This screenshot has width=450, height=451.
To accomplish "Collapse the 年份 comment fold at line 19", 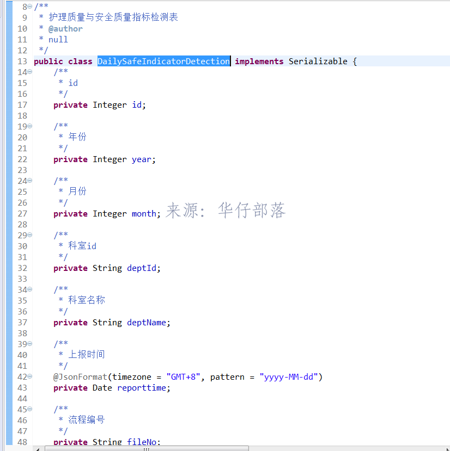I will (29, 126).
